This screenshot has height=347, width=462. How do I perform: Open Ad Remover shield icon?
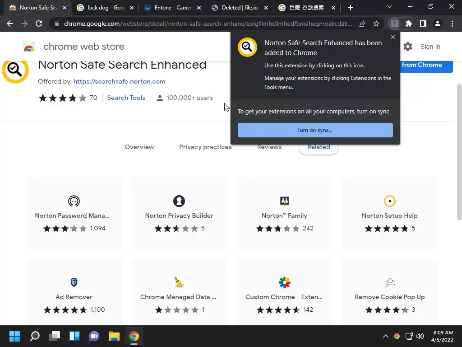(74, 282)
